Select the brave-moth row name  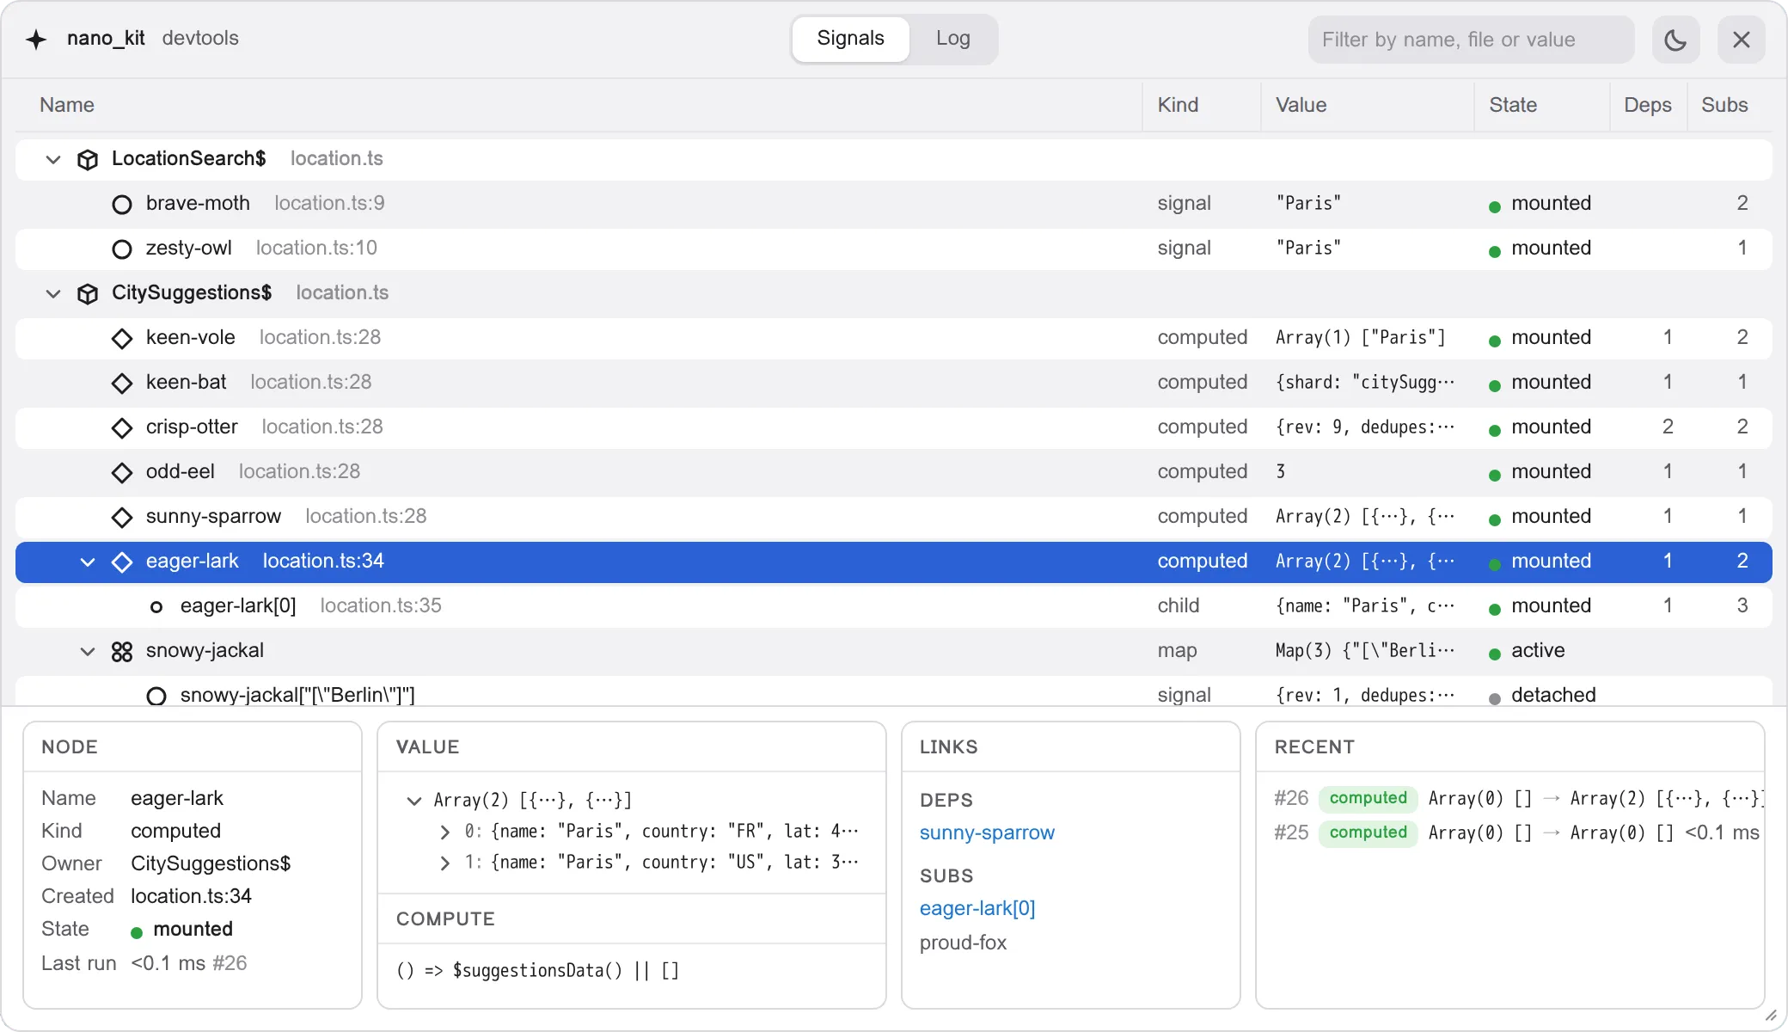pos(198,203)
